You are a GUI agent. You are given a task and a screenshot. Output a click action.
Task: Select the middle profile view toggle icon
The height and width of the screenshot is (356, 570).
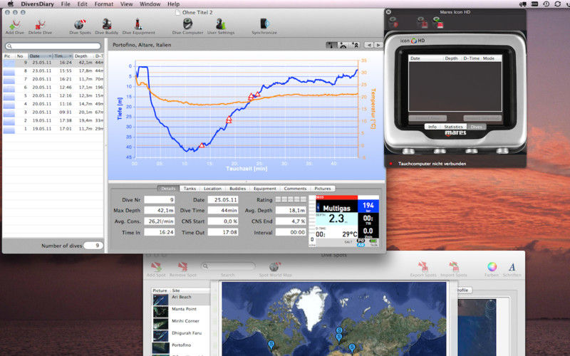[343, 45]
